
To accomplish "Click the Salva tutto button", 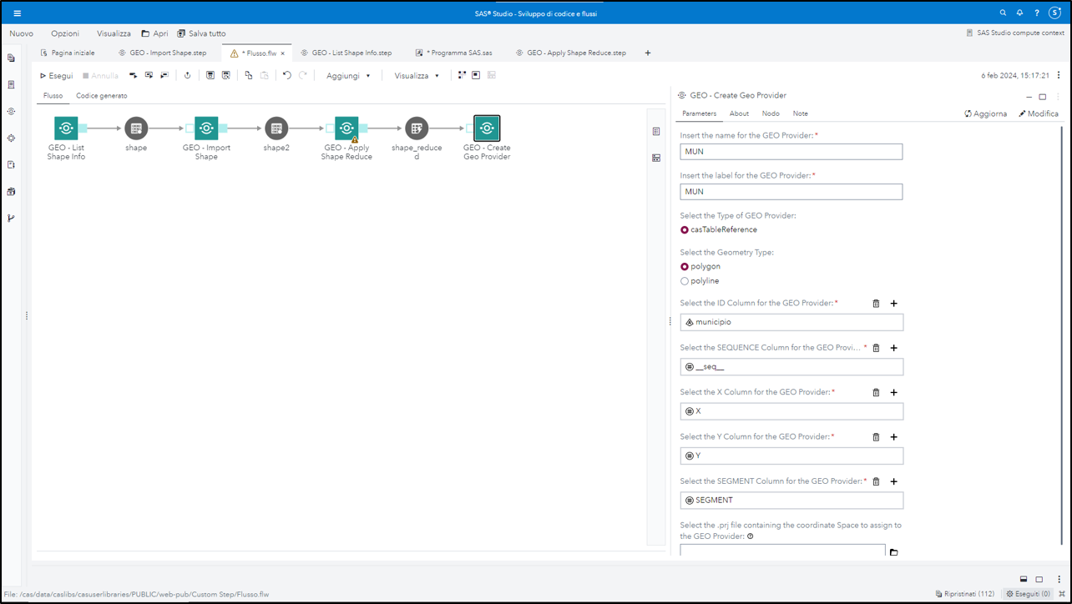I will [x=201, y=33].
